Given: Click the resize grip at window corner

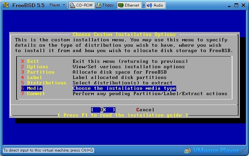Looking at the screenshot, I should (246, 153).
